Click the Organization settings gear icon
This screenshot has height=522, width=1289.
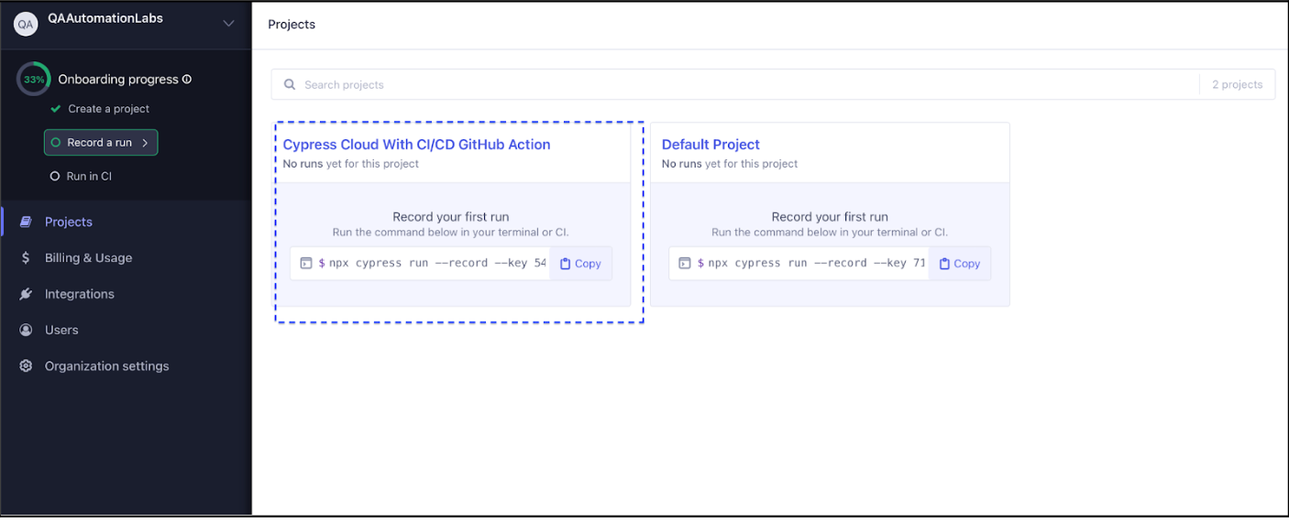26,366
